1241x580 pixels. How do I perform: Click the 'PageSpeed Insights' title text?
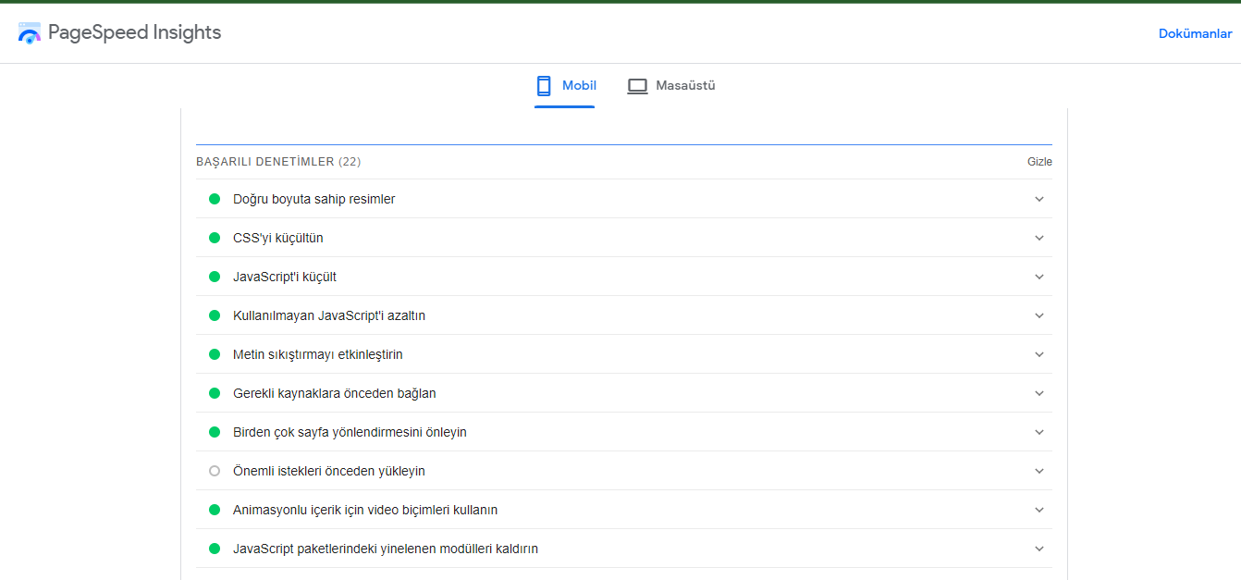coord(134,33)
